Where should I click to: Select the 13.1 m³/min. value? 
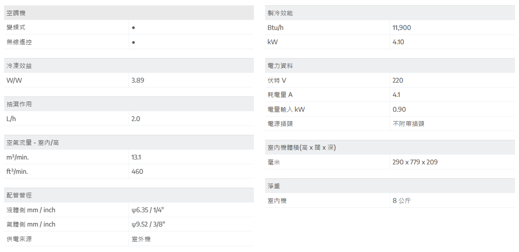coord(137,157)
